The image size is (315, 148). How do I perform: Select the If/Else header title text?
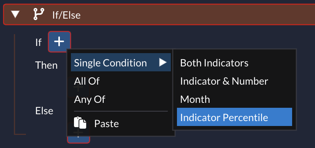66,15
